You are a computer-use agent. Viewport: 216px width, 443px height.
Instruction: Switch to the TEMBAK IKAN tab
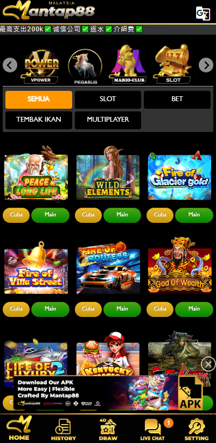(x=39, y=120)
